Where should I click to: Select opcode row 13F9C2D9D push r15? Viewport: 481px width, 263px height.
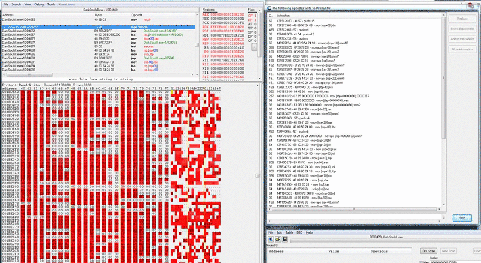[x=354, y=21]
